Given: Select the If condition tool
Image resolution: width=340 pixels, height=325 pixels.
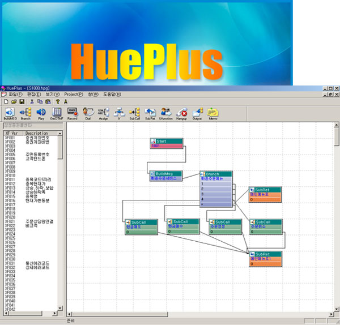Looking at the screenshot, I should click(119, 114).
